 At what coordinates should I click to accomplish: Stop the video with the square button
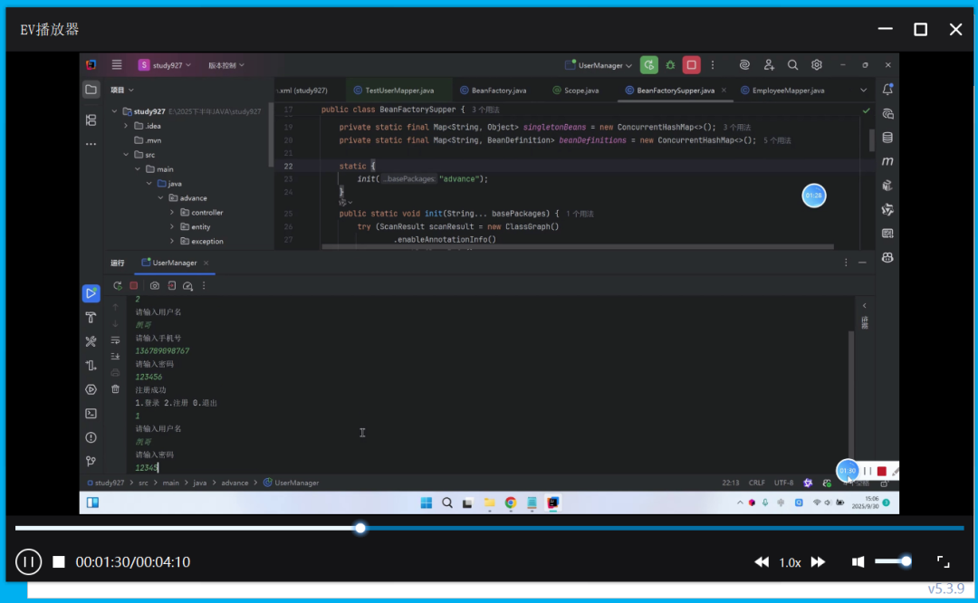pos(59,561)
